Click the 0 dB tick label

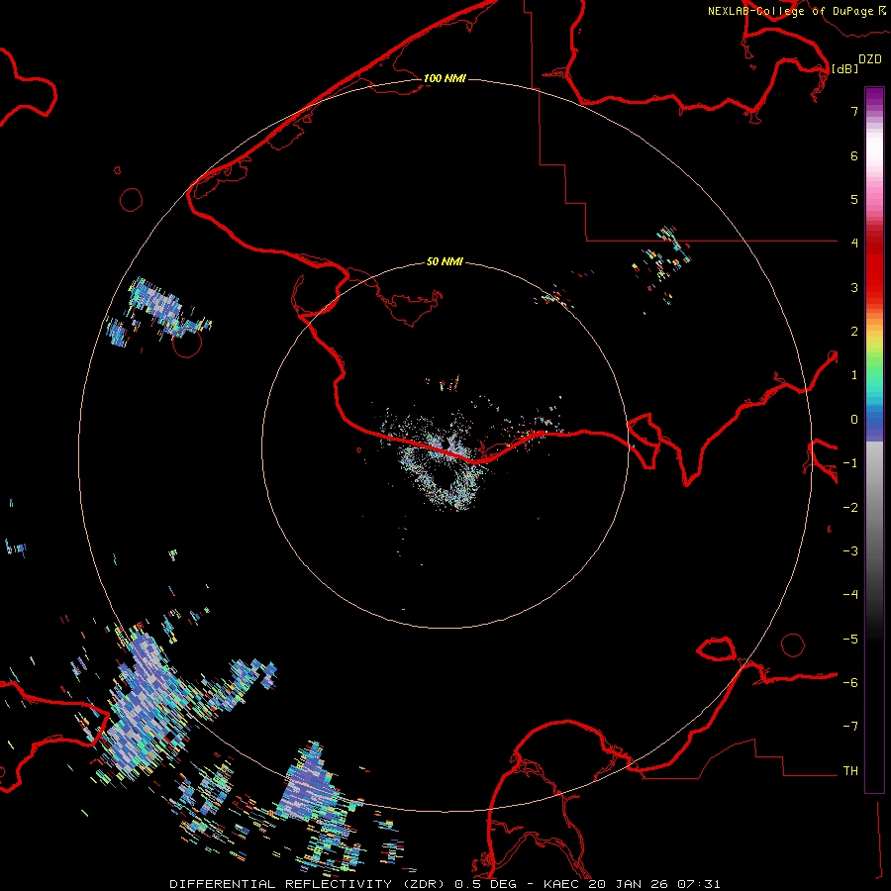point(854,420)
